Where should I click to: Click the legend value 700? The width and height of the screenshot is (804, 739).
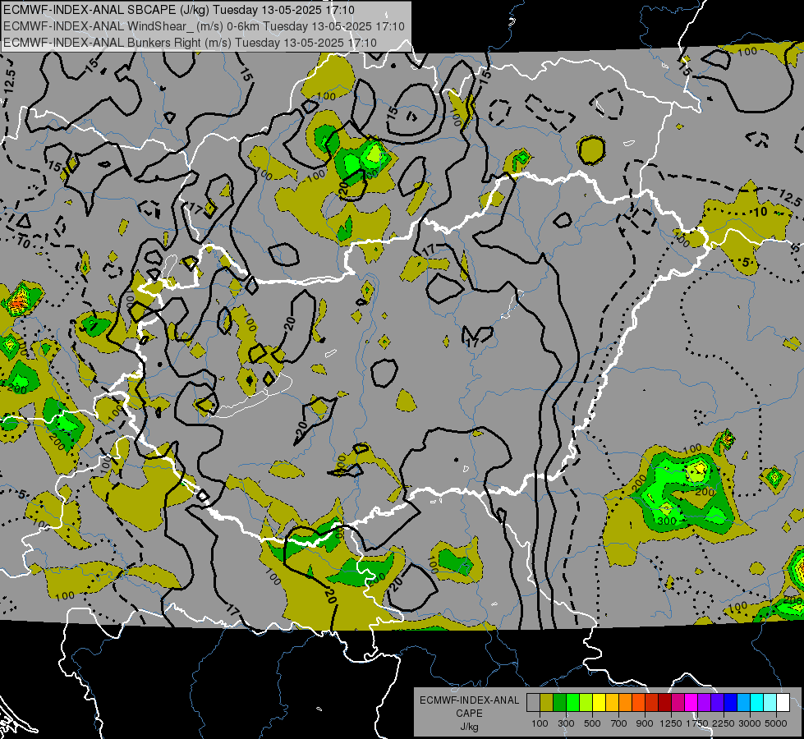click(x=619, y=723)
